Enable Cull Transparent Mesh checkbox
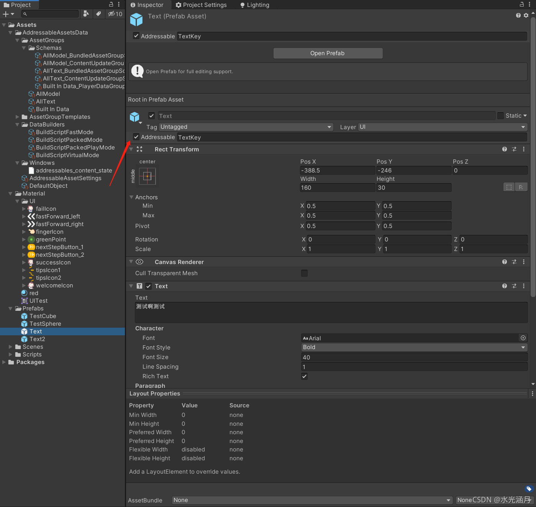This screenshot has width=536, height=507. click(304, 273)
